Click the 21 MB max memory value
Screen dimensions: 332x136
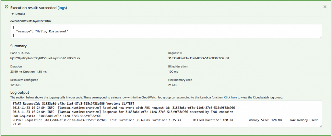pyautogui.click(x=172, y=85)
